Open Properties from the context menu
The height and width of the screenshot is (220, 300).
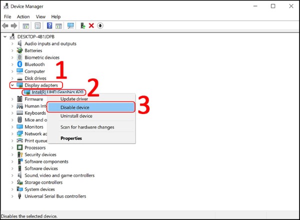[x=71, y=138]
